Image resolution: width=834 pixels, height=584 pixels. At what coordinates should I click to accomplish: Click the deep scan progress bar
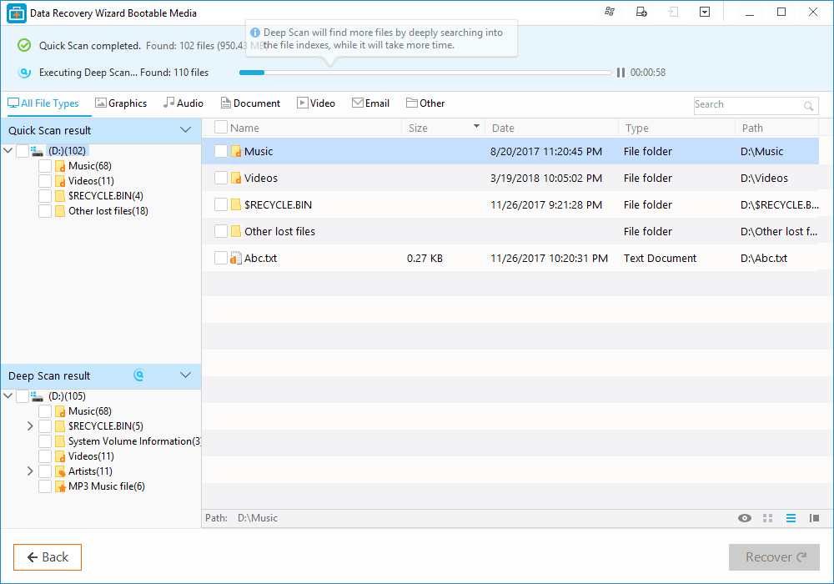click(x=425, y=73)
